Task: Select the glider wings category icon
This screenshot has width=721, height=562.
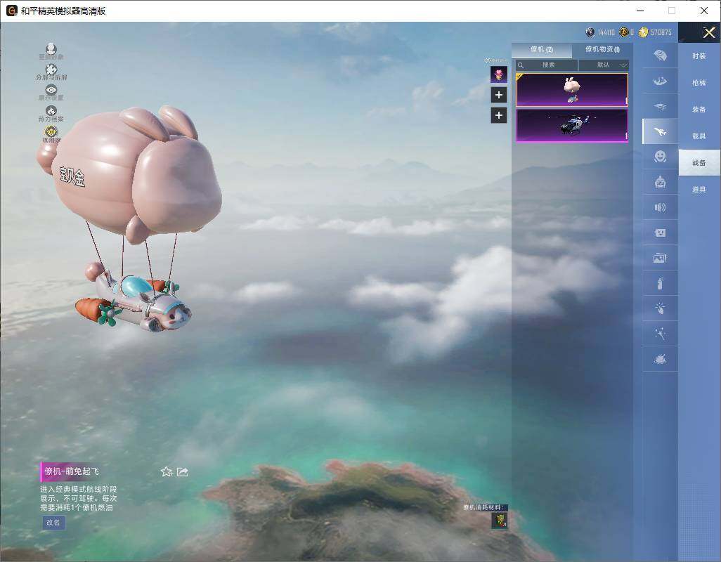Action: pos(660,81)
